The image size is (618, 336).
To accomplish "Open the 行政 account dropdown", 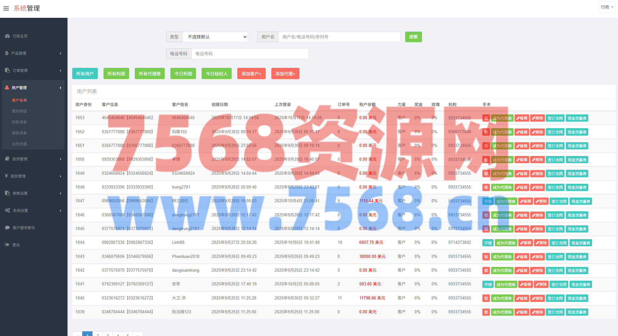I will click(607, 7).
